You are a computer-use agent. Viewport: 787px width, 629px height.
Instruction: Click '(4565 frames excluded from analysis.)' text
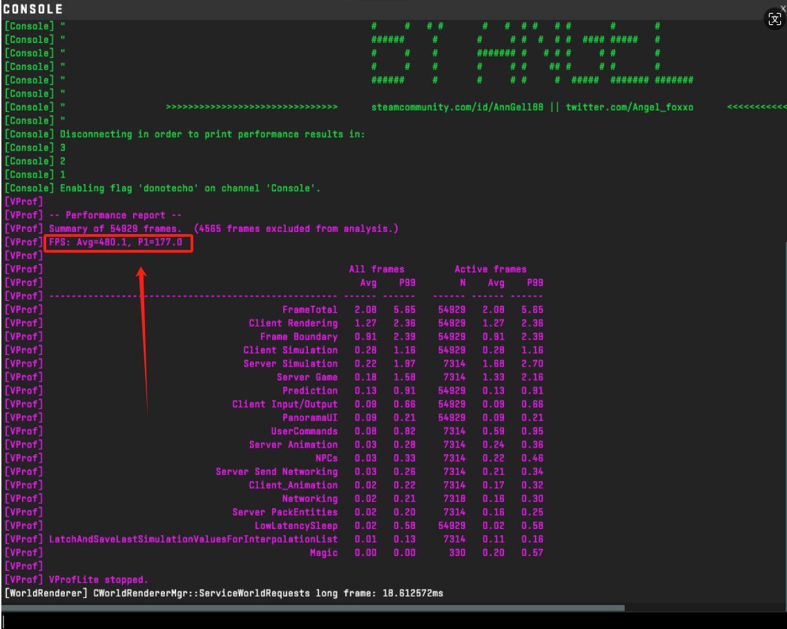[x=296, y=229]
